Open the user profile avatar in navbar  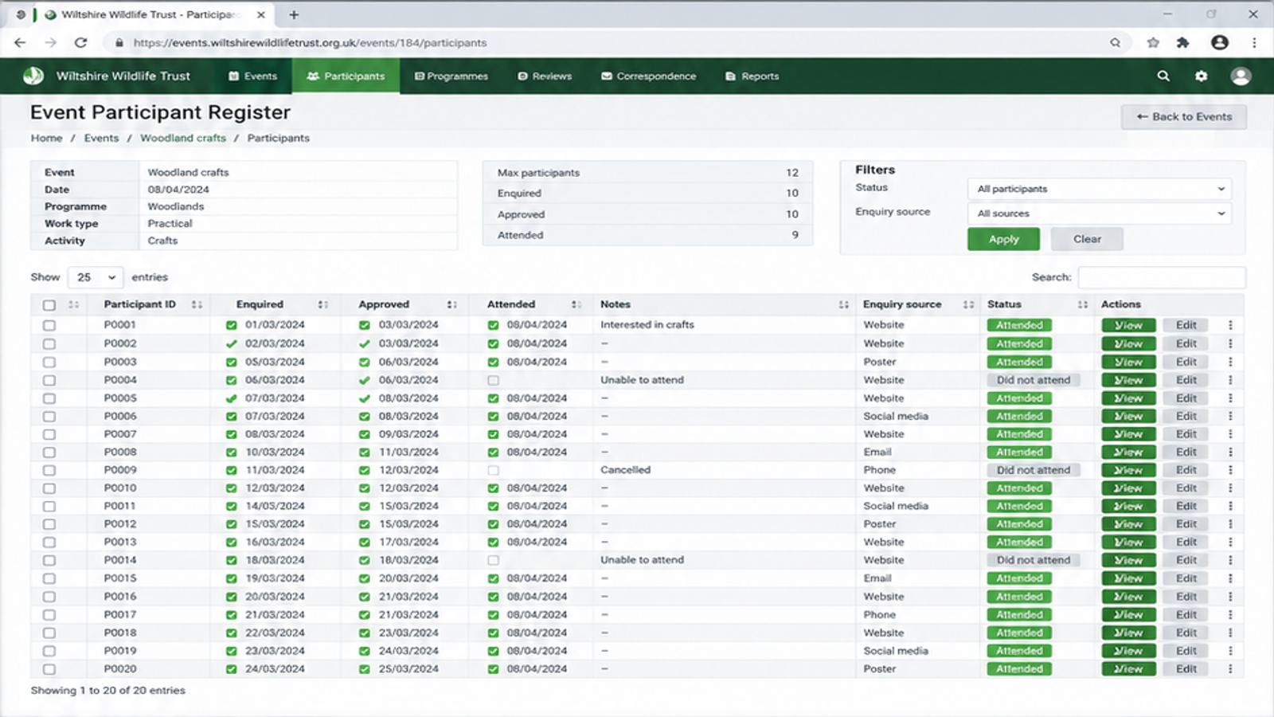click(x=1241, y=76)
